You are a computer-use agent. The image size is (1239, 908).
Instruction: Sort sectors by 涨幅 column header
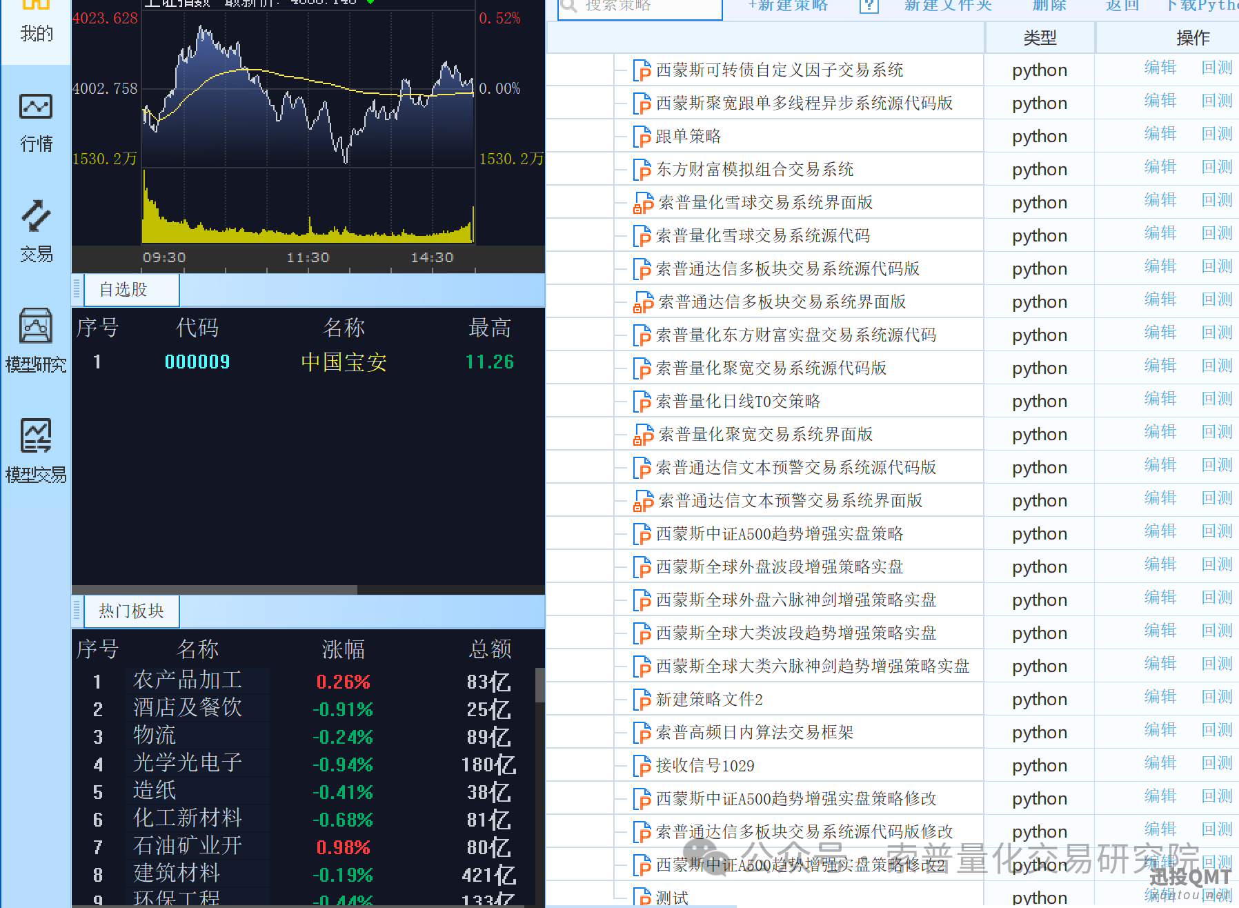[343, 649]
